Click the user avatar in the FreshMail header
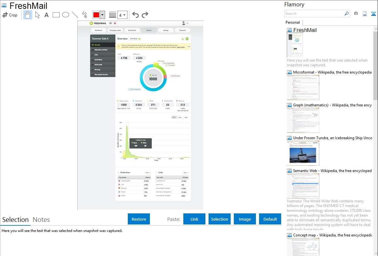The height and width of the screenshot is (256, 378). tap(183, 23)
